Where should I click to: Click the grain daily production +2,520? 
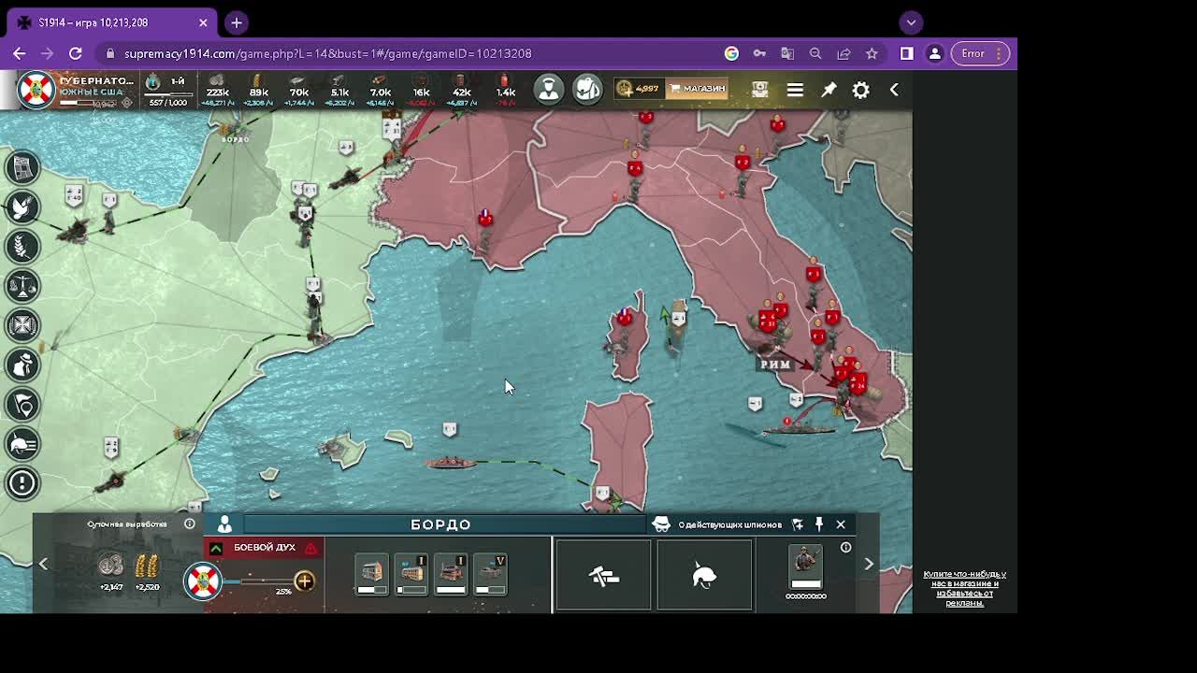pos(147,572)
